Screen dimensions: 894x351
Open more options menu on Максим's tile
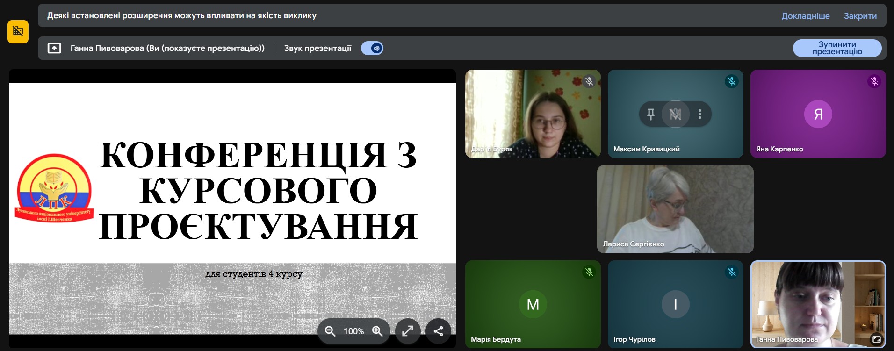[x=699, y=114]
